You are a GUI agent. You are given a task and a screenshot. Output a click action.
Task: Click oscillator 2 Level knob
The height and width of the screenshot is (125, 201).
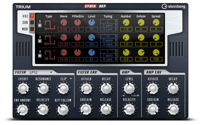[x=92, y=38]
